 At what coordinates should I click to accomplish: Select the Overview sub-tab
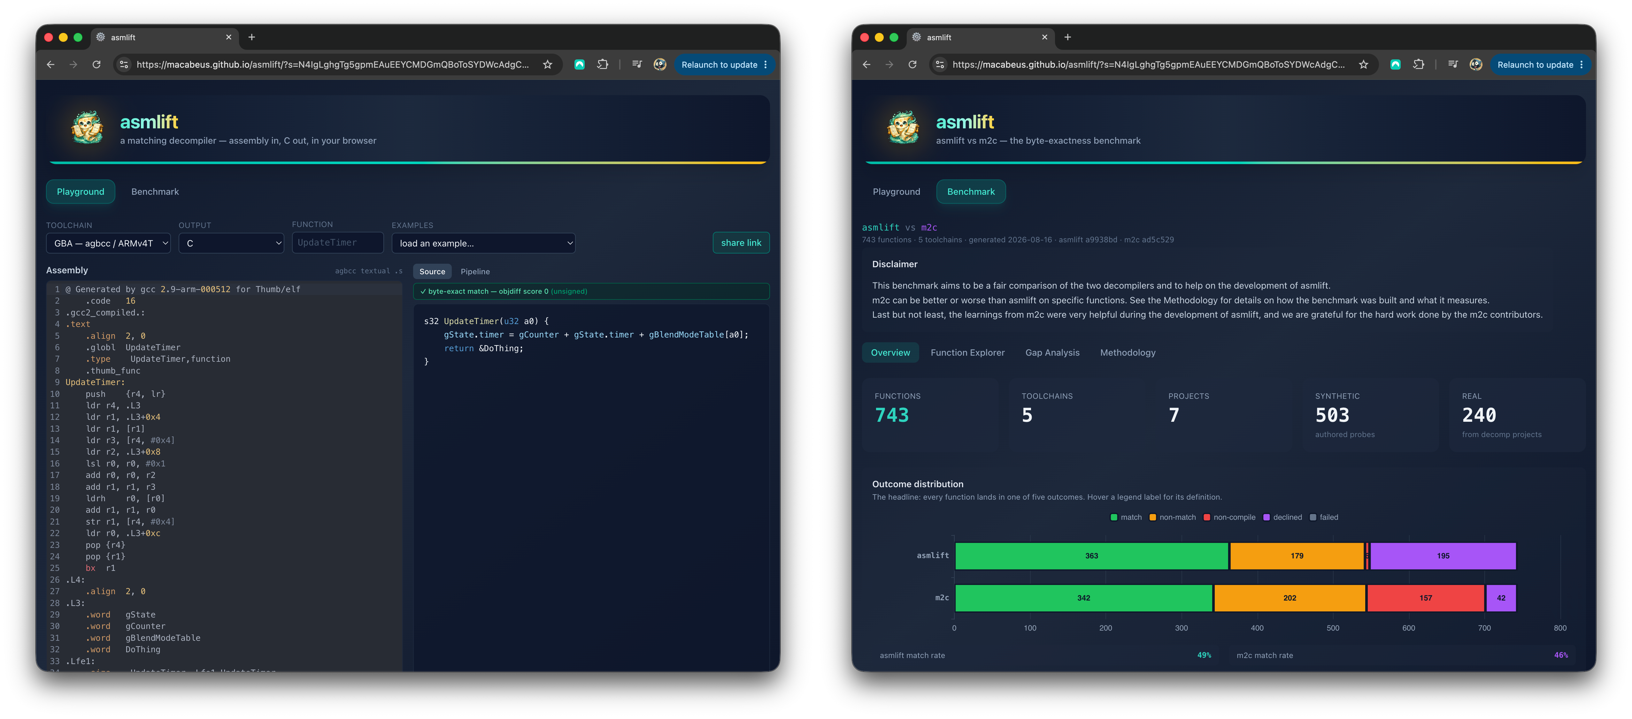890,352
